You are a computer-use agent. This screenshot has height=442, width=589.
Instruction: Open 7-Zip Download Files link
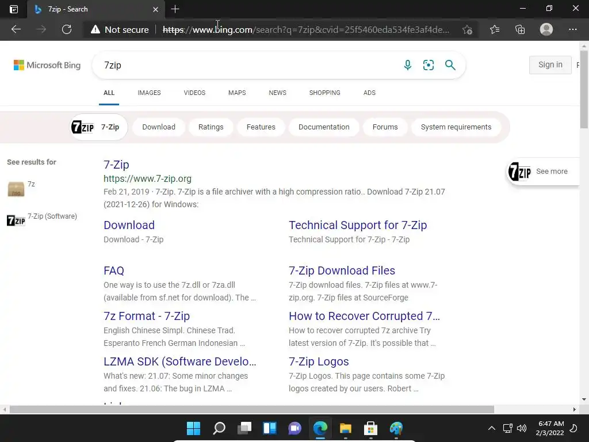click(342, 270)
